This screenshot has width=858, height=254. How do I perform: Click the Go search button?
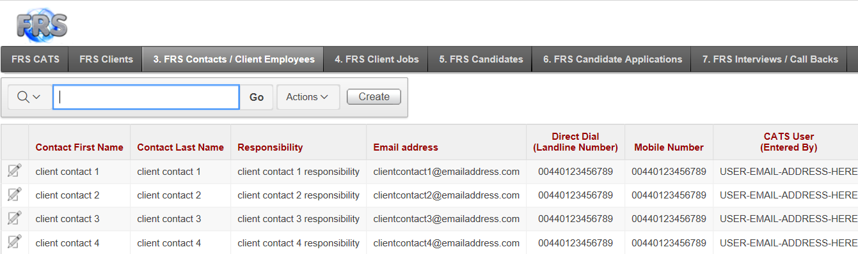[257, 97]
